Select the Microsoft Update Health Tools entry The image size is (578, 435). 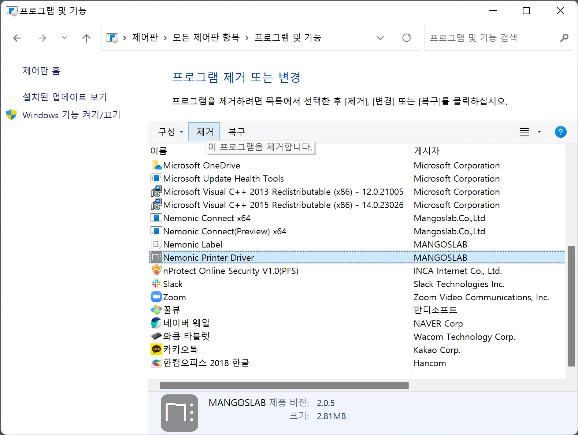point(223,179)
